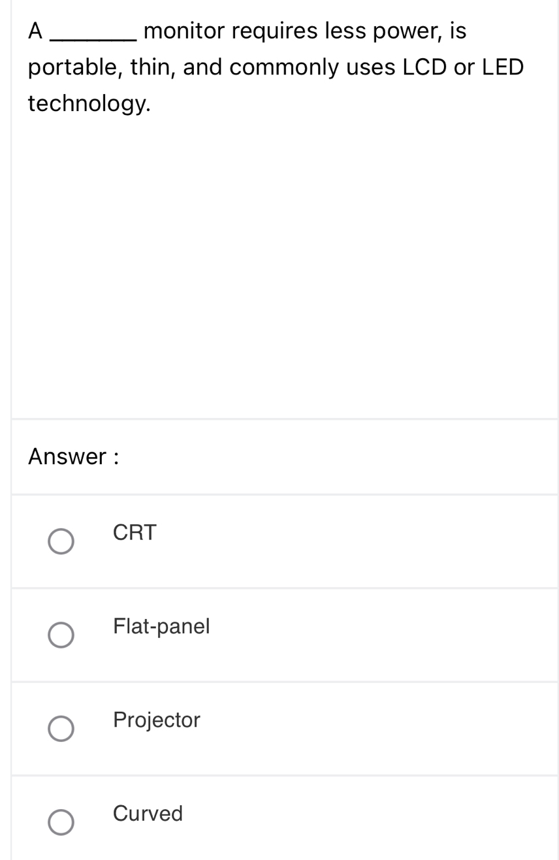Click the word "technology." in the question
The width and height of the screenshot is (559, 860).
89,104
